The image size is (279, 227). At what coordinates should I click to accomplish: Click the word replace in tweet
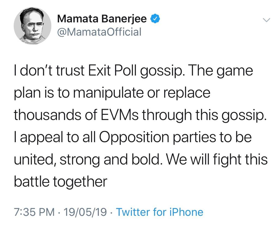[187, 93]
